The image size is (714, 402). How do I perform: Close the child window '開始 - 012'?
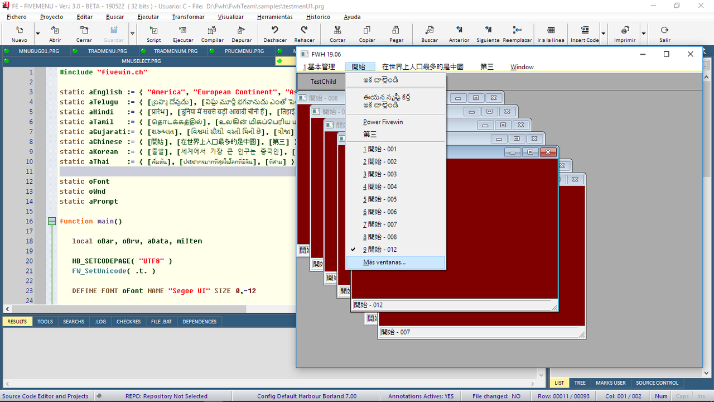coord(548,152)
